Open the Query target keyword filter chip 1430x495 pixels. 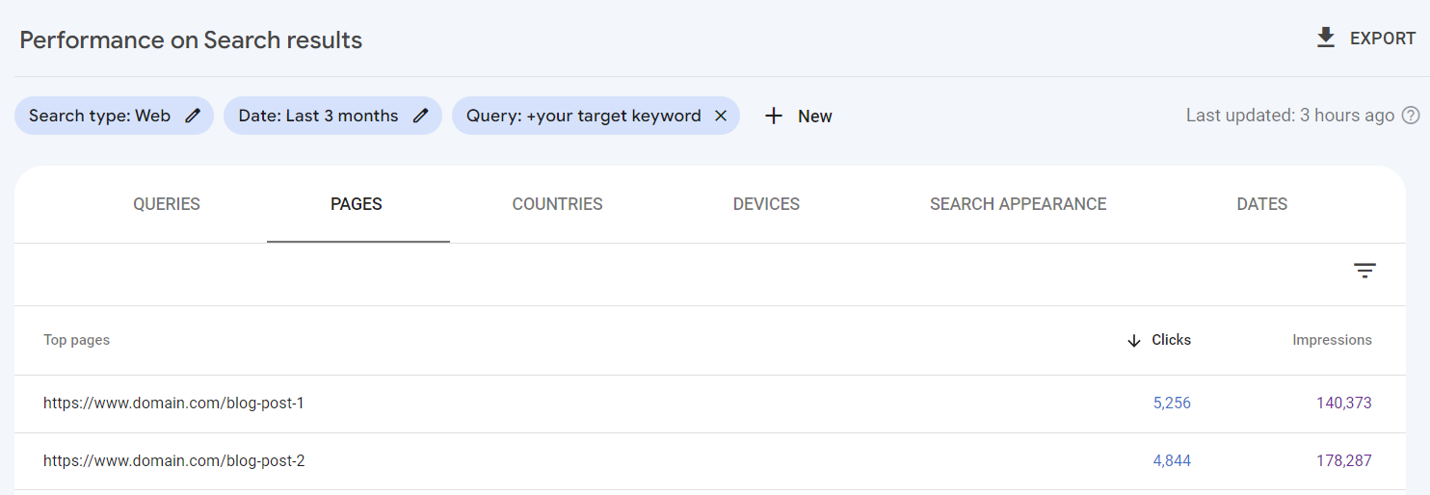[x=583, y=116]
